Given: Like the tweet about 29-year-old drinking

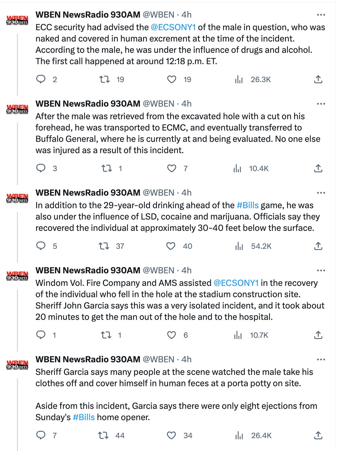Looking at the screenshot, I should point(171,246).
